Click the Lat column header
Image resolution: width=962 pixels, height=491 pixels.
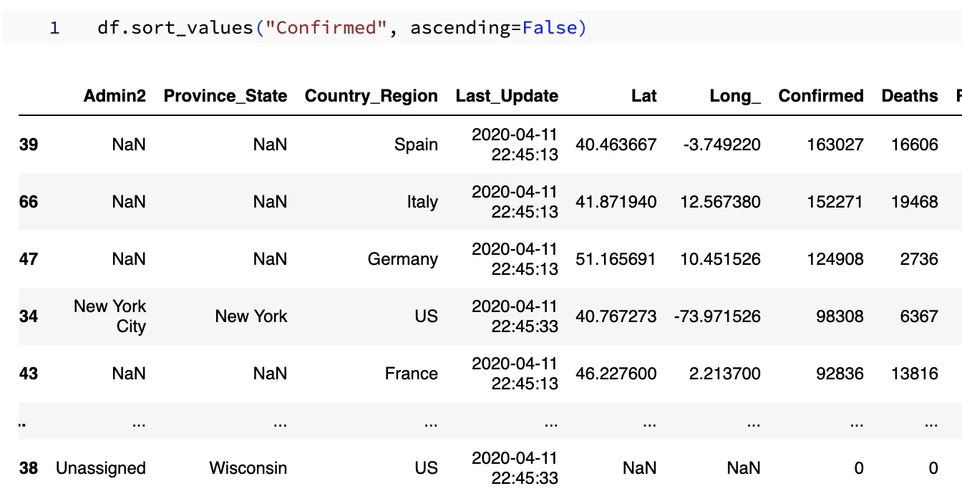tap(644, 96)
